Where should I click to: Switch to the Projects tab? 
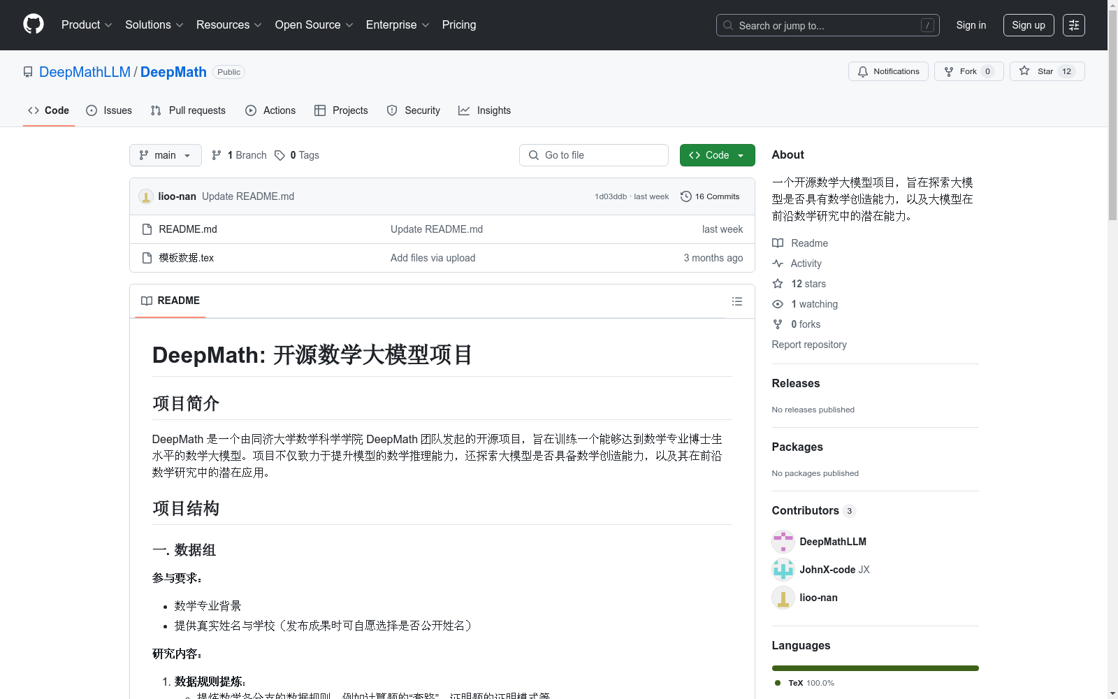coord(341,110)
